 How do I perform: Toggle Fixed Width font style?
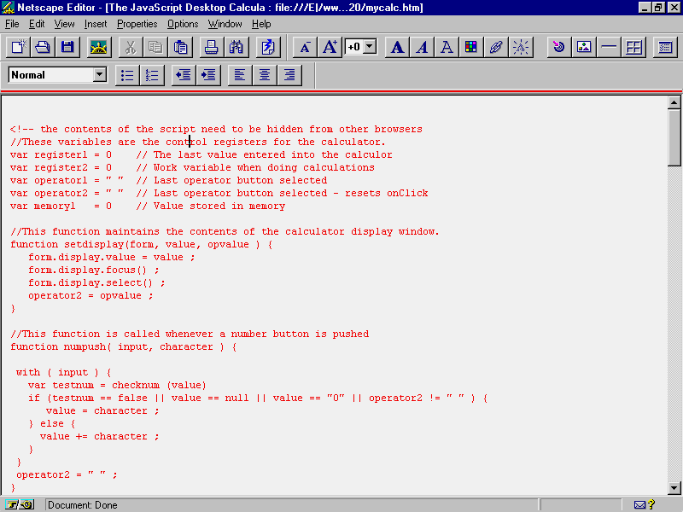tap(447, 47)
